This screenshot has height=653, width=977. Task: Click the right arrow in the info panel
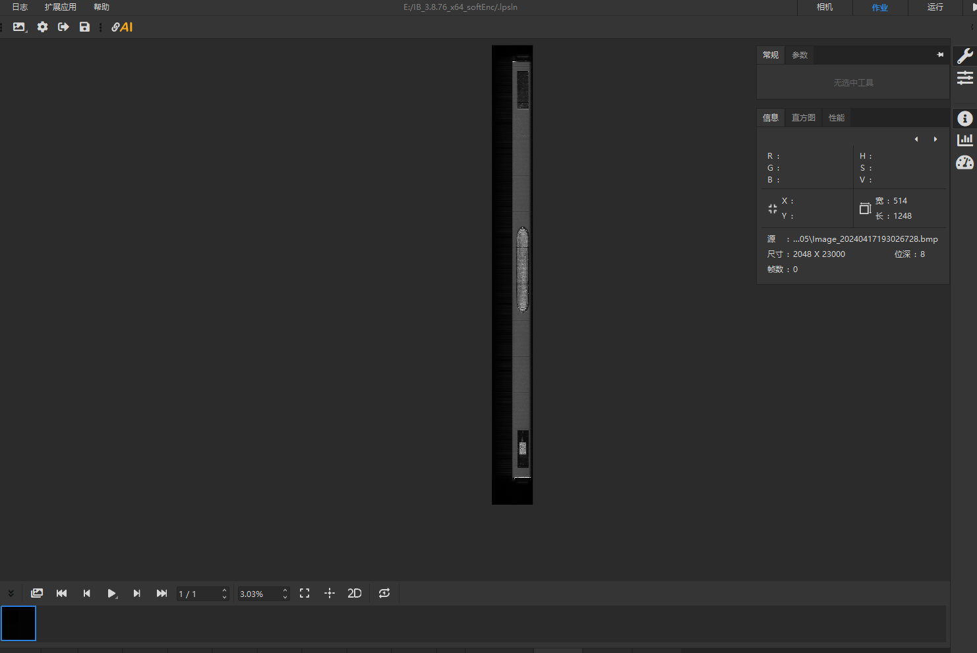[935, 139]
